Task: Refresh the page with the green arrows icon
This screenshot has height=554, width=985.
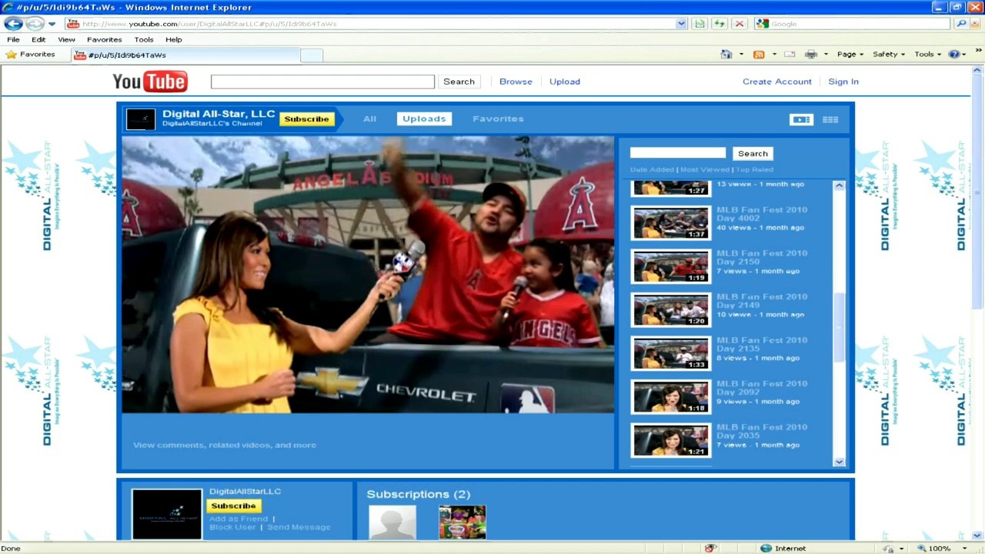Action: point(720,24)
